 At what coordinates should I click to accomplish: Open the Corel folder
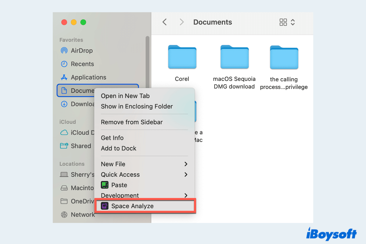point(182,57)
